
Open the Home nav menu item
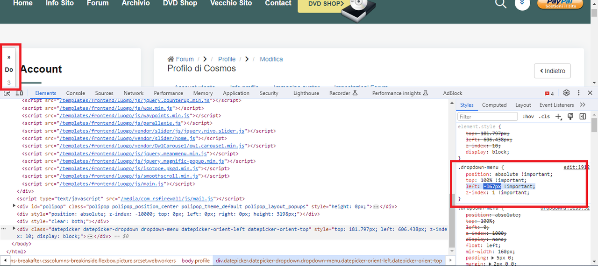coord(23,3)
